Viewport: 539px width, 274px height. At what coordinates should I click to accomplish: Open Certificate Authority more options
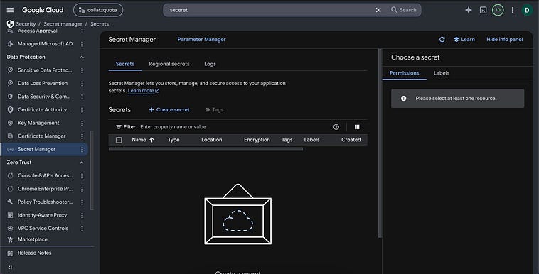click(82, 109)
